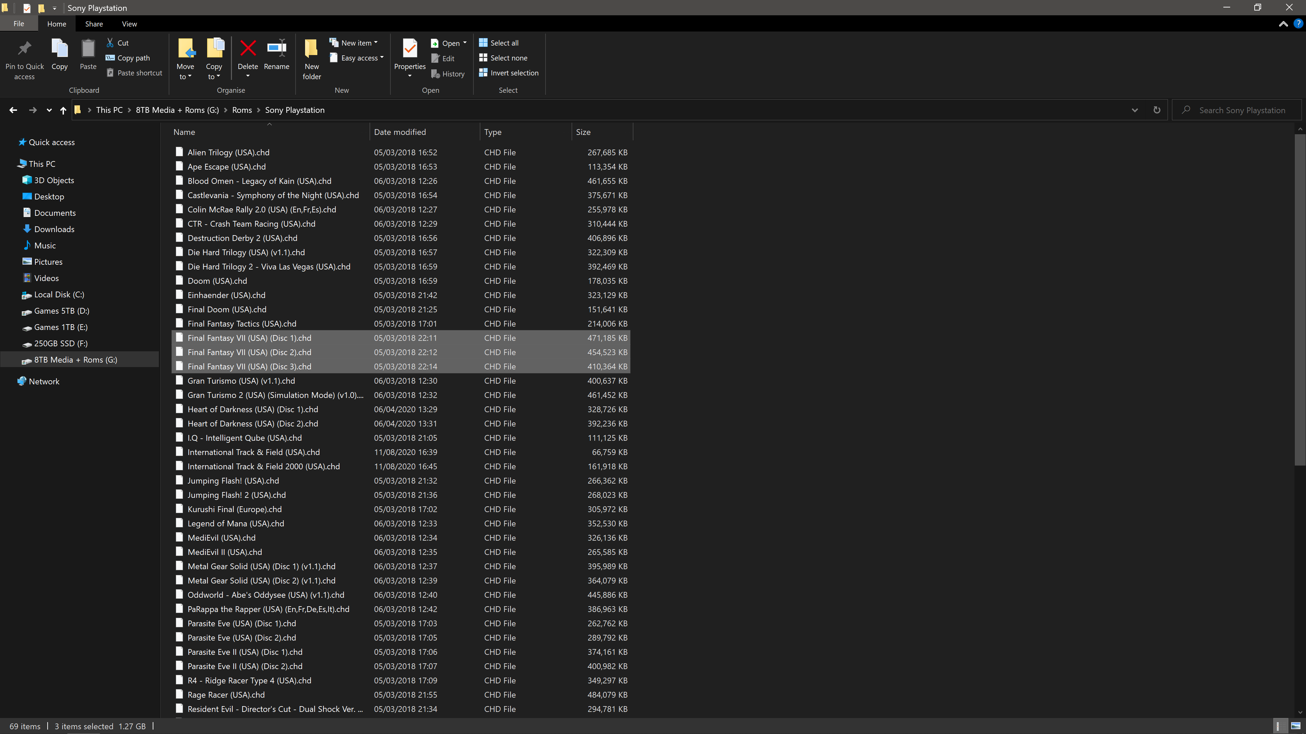Click Roms in the address bar
1306x734 pixels.
tap(242, 110)
